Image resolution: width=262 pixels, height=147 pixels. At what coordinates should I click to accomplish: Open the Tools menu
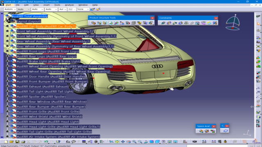coord(57,5)
